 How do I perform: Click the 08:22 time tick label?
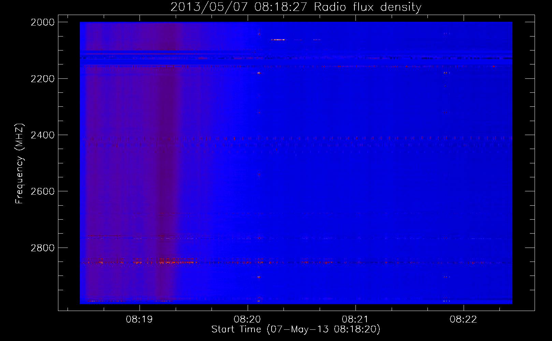(463, 320)
